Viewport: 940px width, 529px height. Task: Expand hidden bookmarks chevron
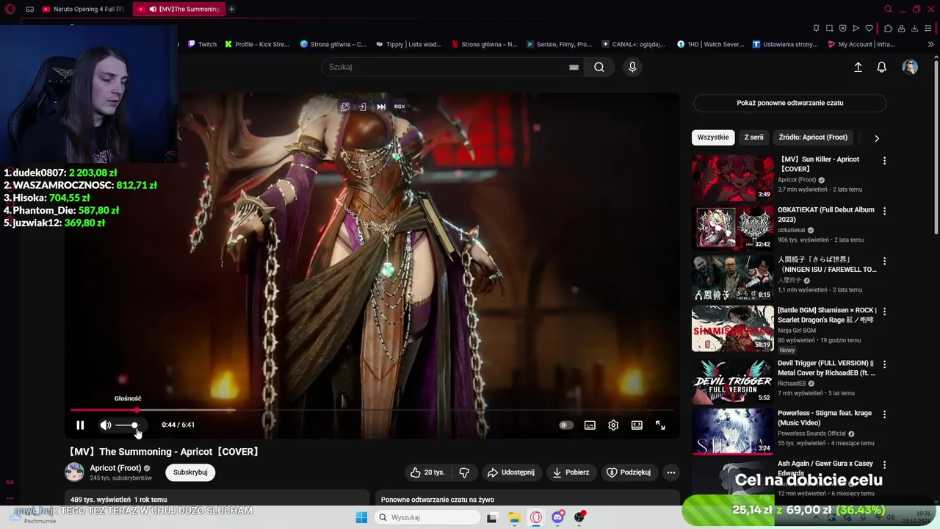930,44
